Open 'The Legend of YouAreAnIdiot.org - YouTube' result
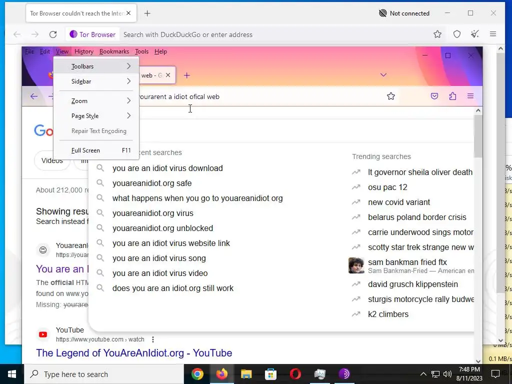512x384 pixels. pyautogui.click(x=134, y=353)
